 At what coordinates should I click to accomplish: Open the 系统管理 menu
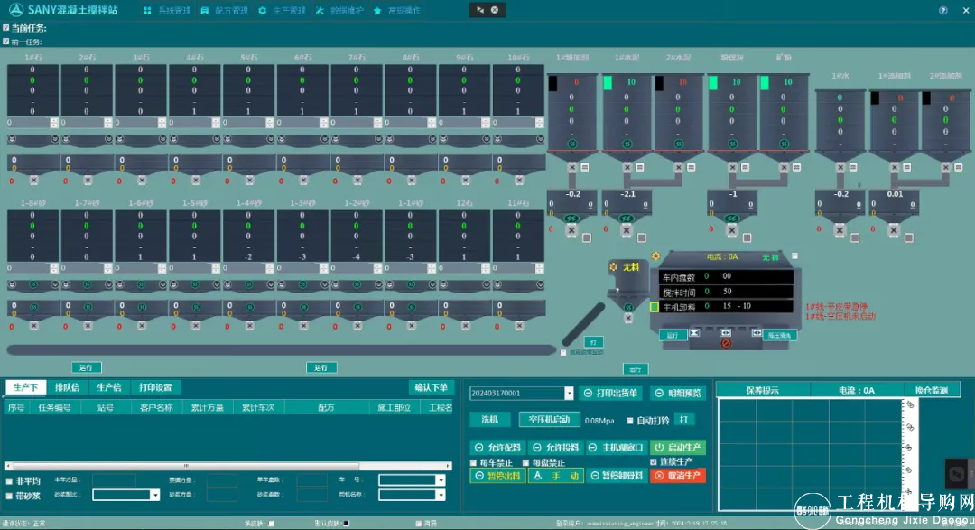(x=168, y=11)
